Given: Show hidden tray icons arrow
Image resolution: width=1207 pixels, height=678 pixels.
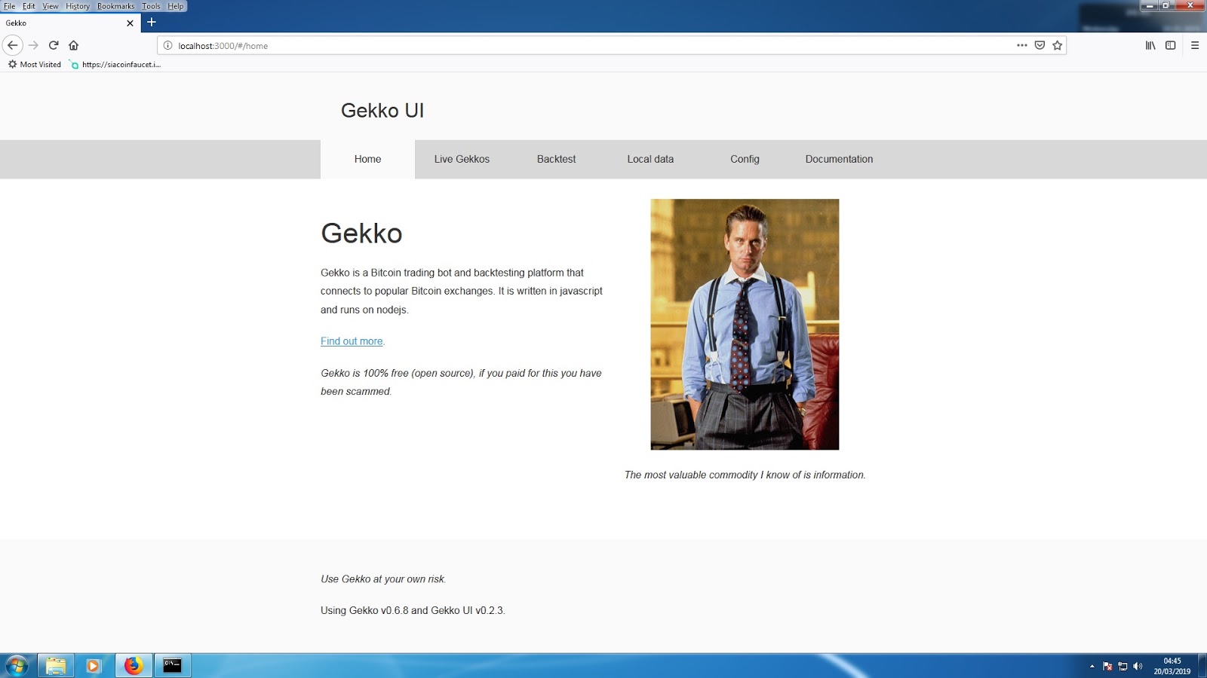Looking at the screenshot, I should pos(1092,667).
